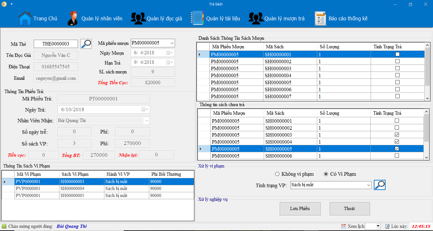Viewport: 433px width, 231px height.
Task: Check SH00000001 checkbox in sách chưa trả list
Action: coord(397,121)
